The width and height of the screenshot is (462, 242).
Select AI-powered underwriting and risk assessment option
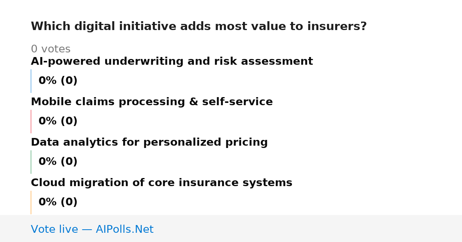[x=172, y=62]
